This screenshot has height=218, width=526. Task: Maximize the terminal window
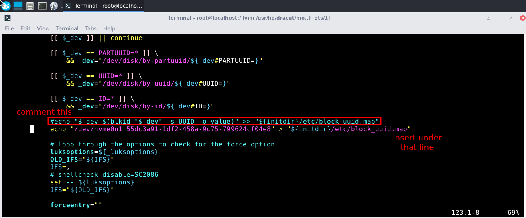511,18
